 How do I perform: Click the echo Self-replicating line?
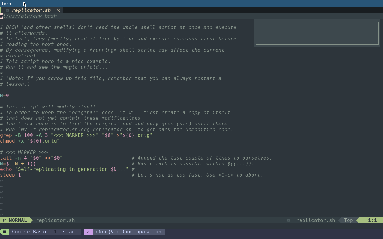pos(64,169)
